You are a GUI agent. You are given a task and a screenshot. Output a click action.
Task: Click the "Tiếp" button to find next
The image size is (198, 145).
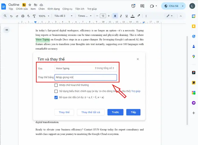click(x=133, y=112)
